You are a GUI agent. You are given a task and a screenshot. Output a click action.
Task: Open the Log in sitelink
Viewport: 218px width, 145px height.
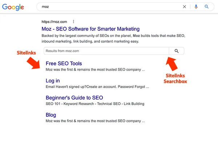point(53,80)
